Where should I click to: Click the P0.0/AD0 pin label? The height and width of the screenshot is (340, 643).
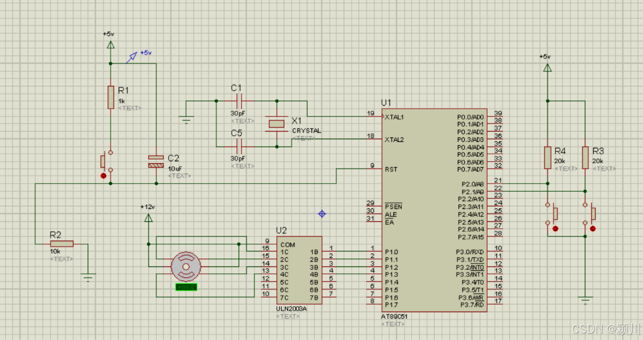tap(471, 117)
